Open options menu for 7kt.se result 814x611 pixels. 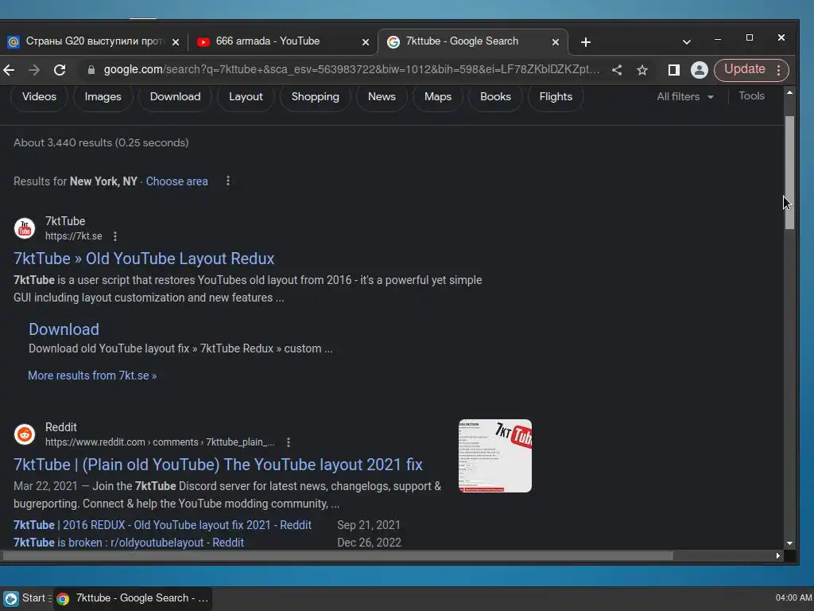115,236
